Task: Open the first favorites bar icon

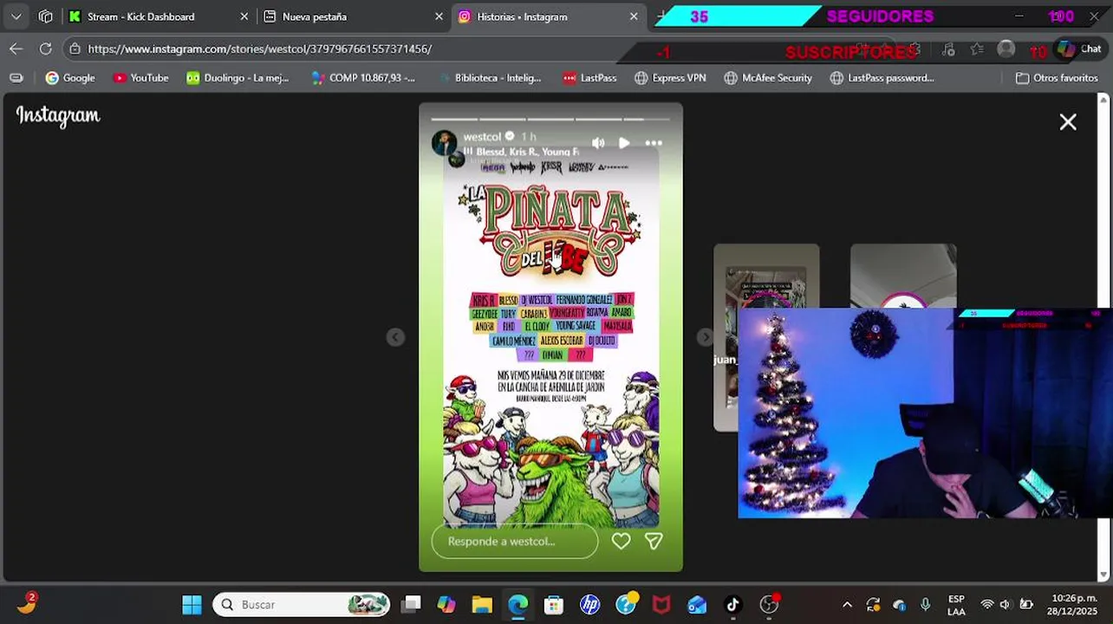Action: (x=16, y=78)
